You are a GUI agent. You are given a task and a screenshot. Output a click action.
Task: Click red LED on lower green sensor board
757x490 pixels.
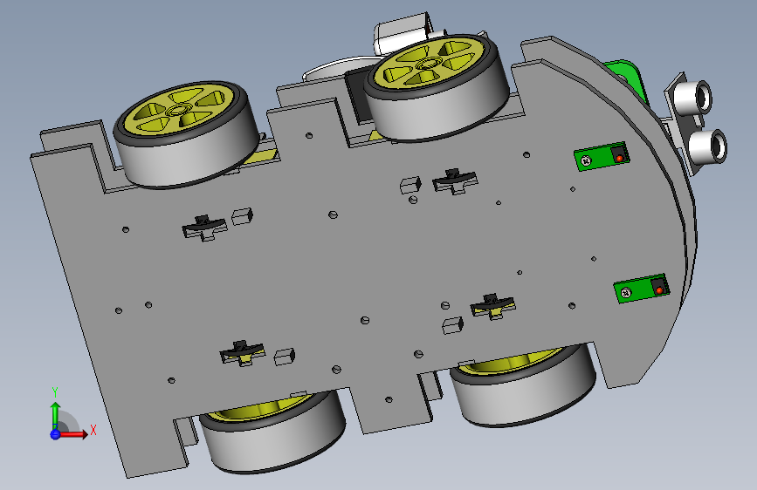point(659,290)
